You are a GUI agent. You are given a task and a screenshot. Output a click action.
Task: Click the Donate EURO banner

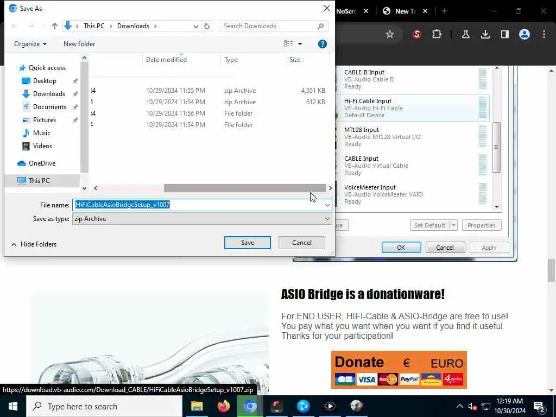[x=399, y=369]
